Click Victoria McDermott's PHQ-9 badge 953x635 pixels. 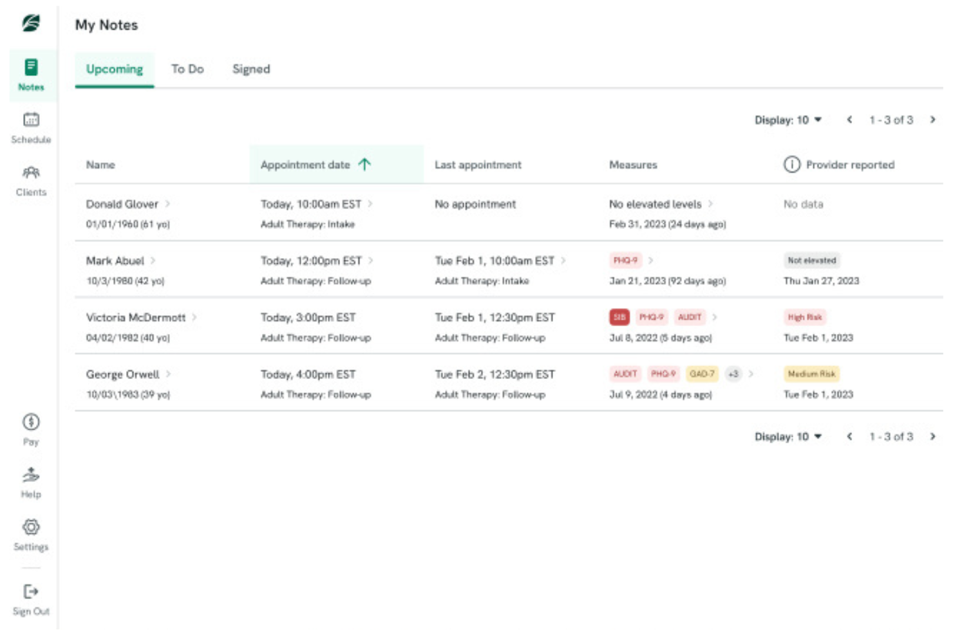pos(651,317)
